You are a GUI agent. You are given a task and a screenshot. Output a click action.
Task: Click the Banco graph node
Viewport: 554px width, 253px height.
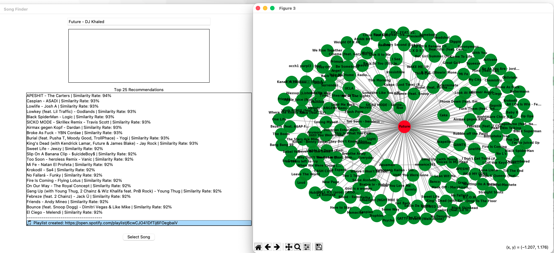(434, 182)
